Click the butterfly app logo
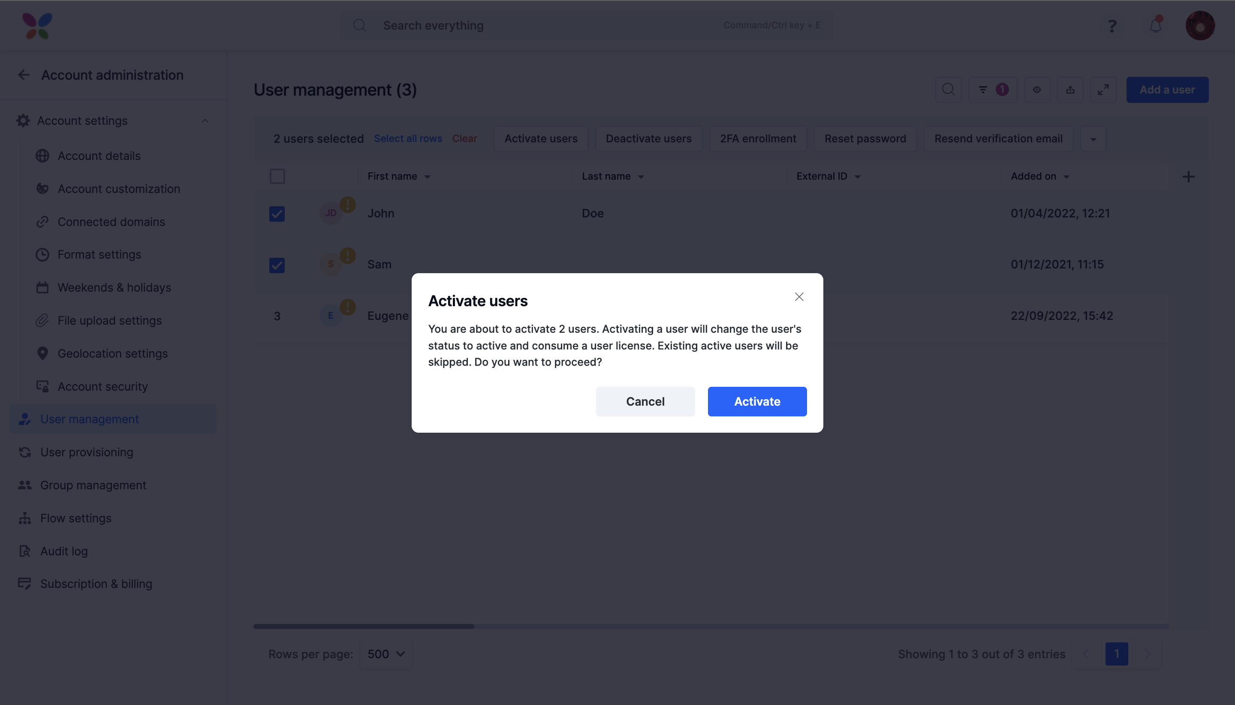This screenshot has width=1235, height=705. 37,26
